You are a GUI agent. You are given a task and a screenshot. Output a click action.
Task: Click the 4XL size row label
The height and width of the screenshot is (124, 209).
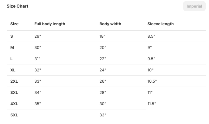[x=14, y=104]
